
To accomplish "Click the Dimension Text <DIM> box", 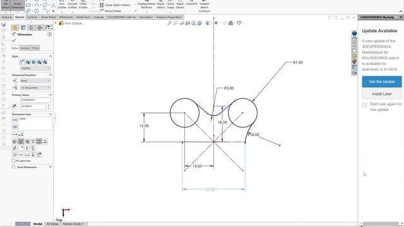I will pyautogui.click(x=35, y=124).
